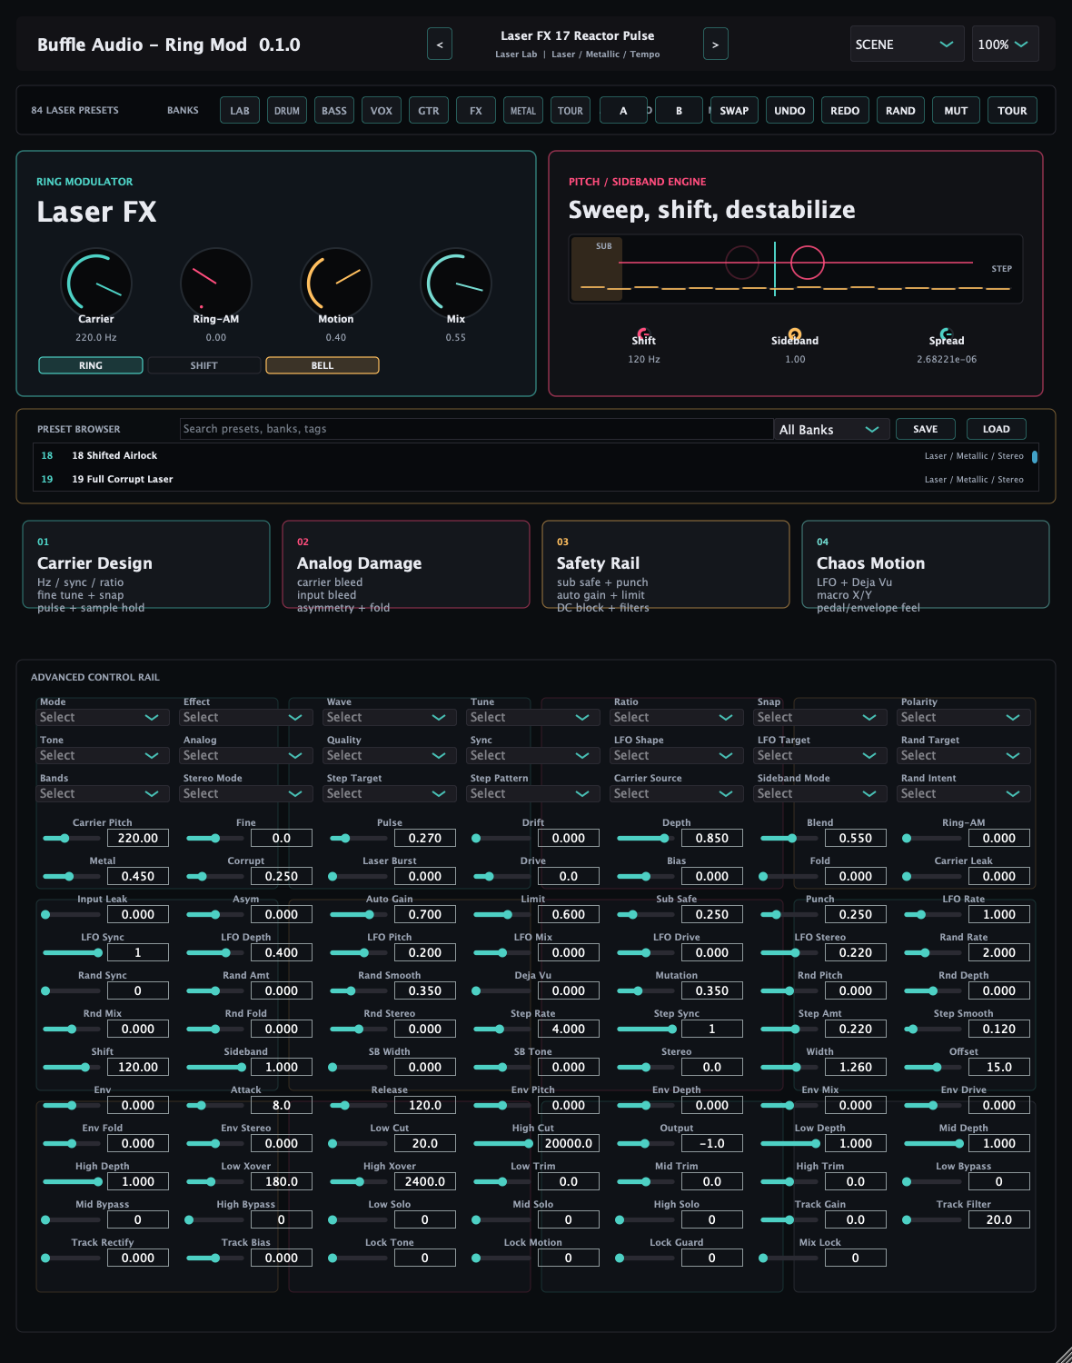1072x1363 pixels.
Task: Click the small Spread knob in sideband engine
Action: point(947,334)
